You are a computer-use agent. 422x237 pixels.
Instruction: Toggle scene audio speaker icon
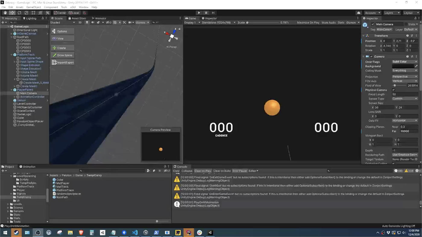point(93,23)
